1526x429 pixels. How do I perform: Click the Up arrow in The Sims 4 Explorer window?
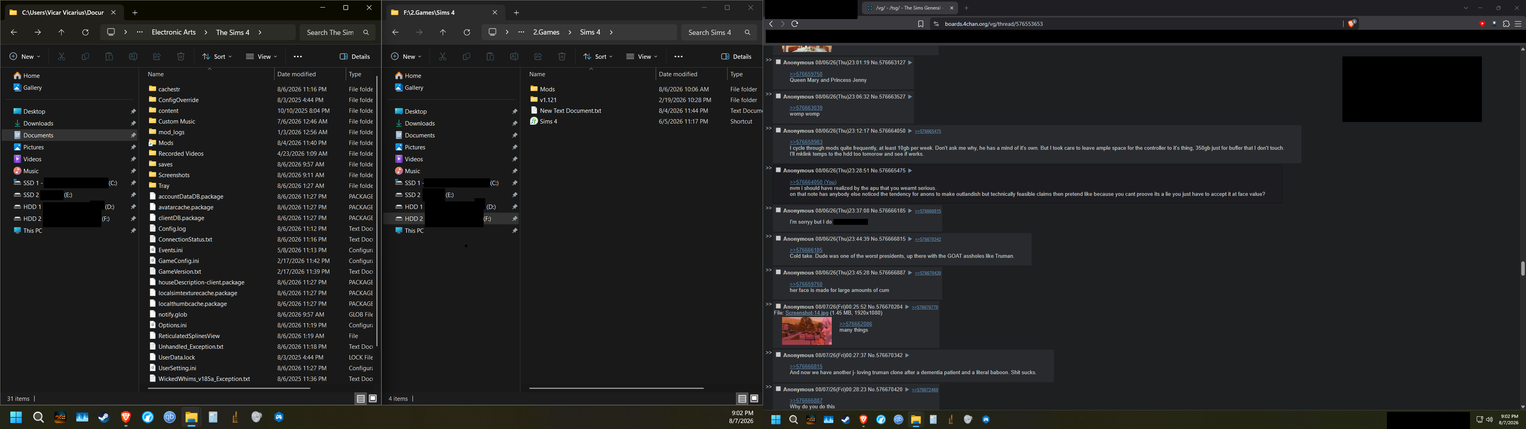[62, 33]
